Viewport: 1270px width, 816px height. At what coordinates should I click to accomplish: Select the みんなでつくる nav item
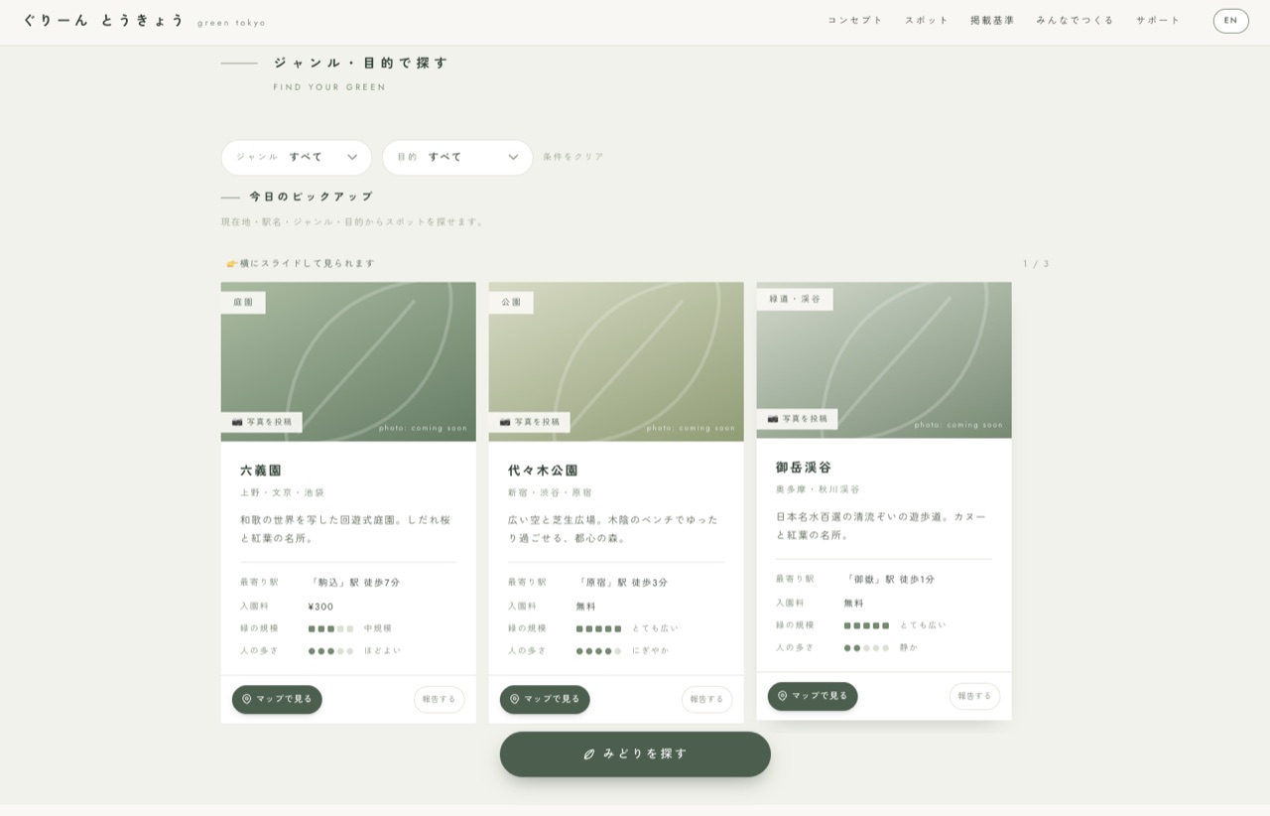click(x=1076, y=21)
